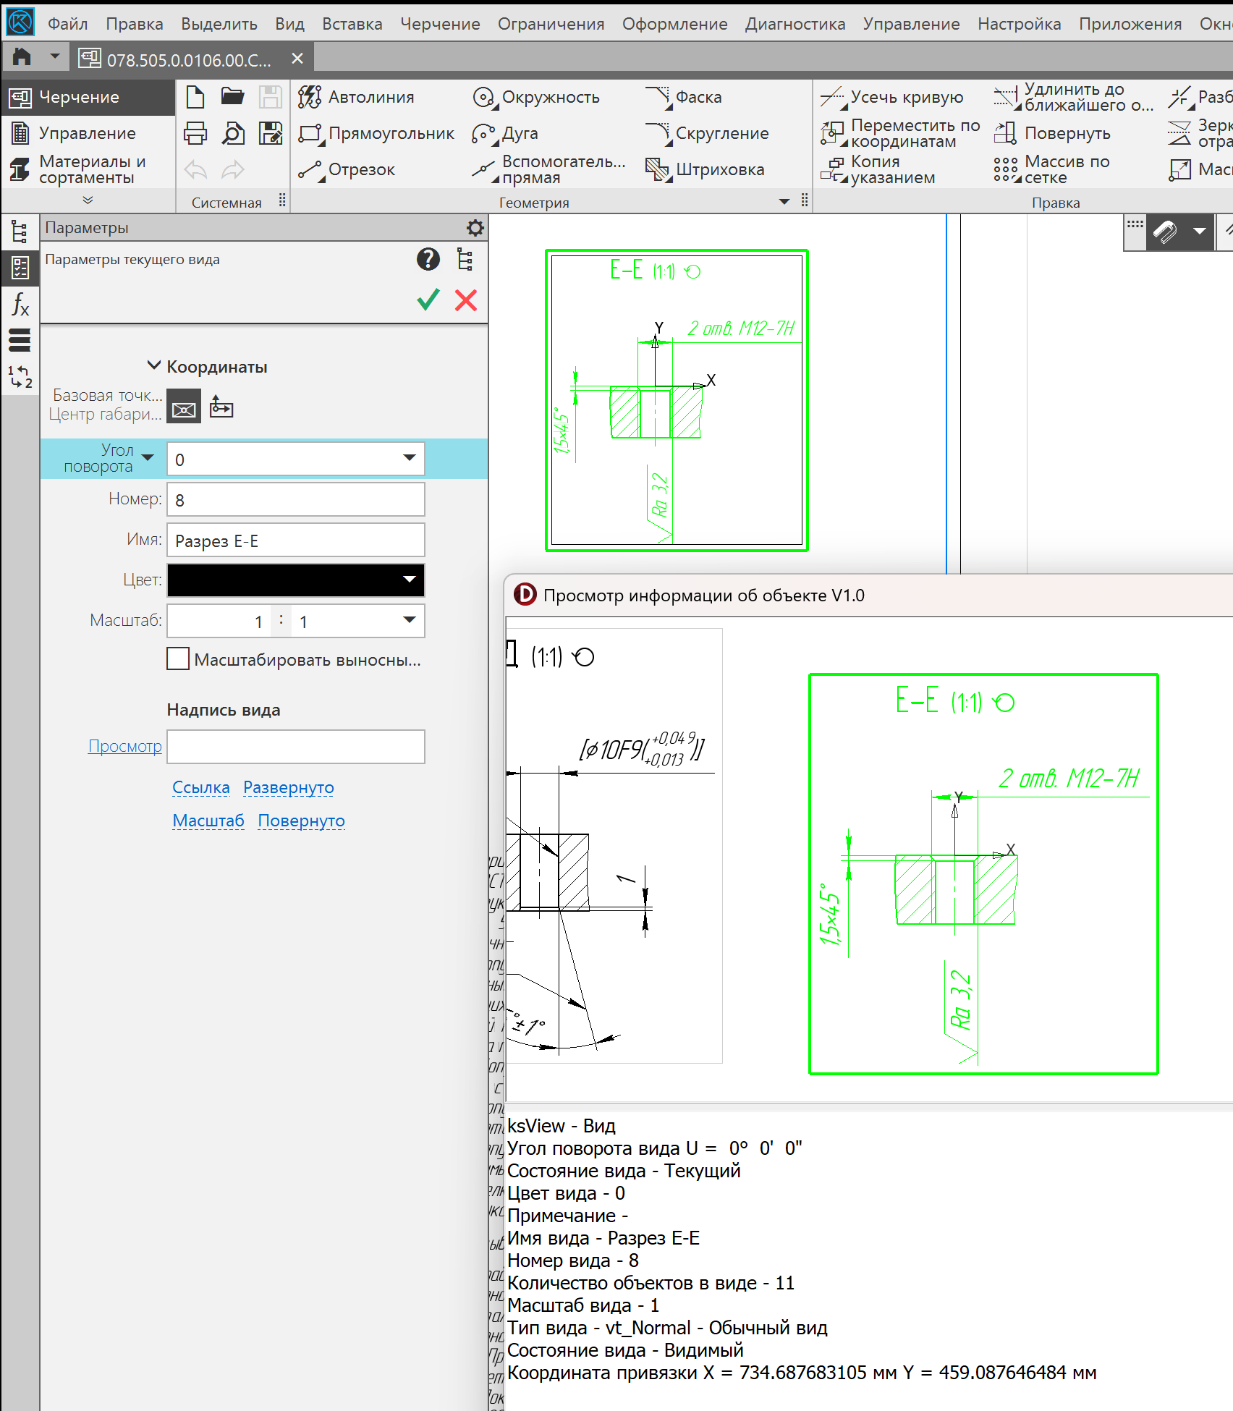Open the Масштаб scale dropdown
This screenshot has height=1411, width=1233.
[x=409, y=621]
